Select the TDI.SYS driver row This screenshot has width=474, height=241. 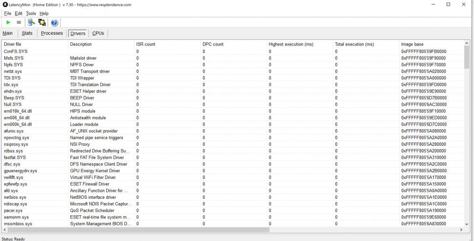(x=233, y=78)
